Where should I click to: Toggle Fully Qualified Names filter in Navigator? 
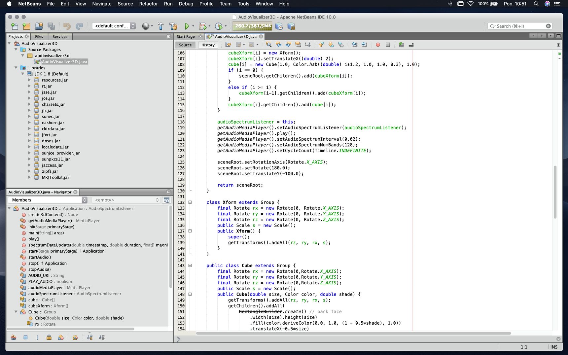click(x=75, y=337)
